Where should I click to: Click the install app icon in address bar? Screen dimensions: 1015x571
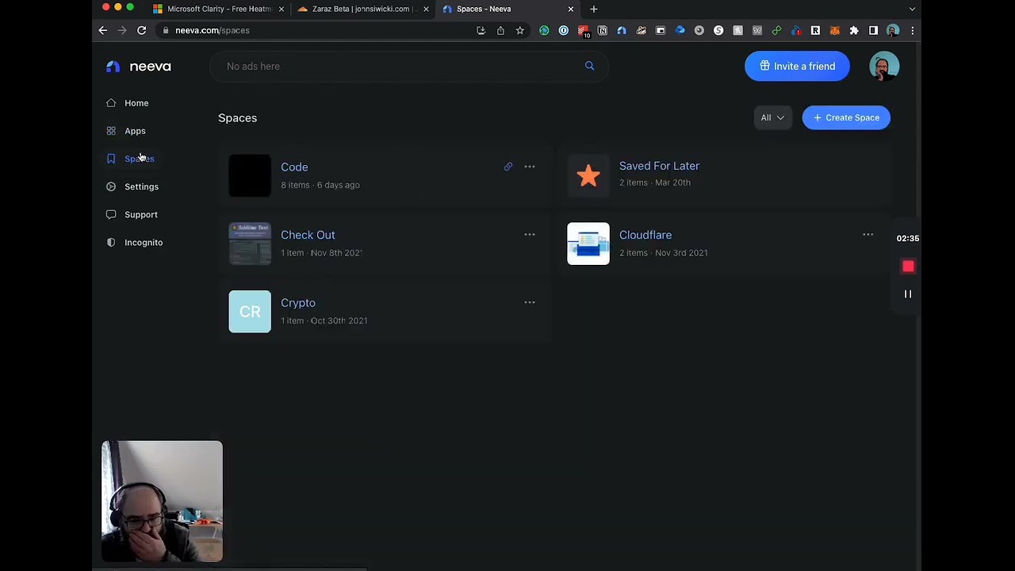coord(481,30)
